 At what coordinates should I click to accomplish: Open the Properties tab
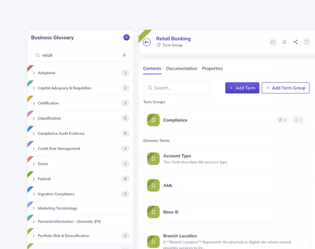coord(212,69)
